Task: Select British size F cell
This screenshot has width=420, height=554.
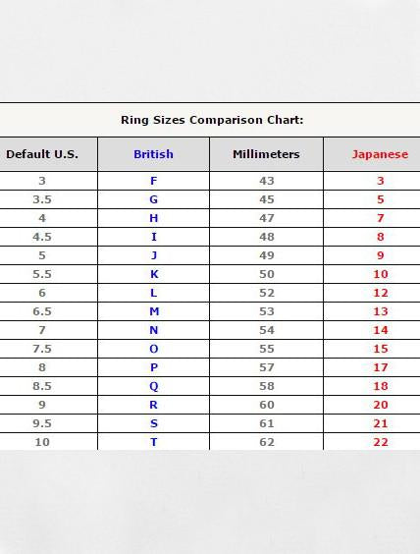Action: coord(153,181)
